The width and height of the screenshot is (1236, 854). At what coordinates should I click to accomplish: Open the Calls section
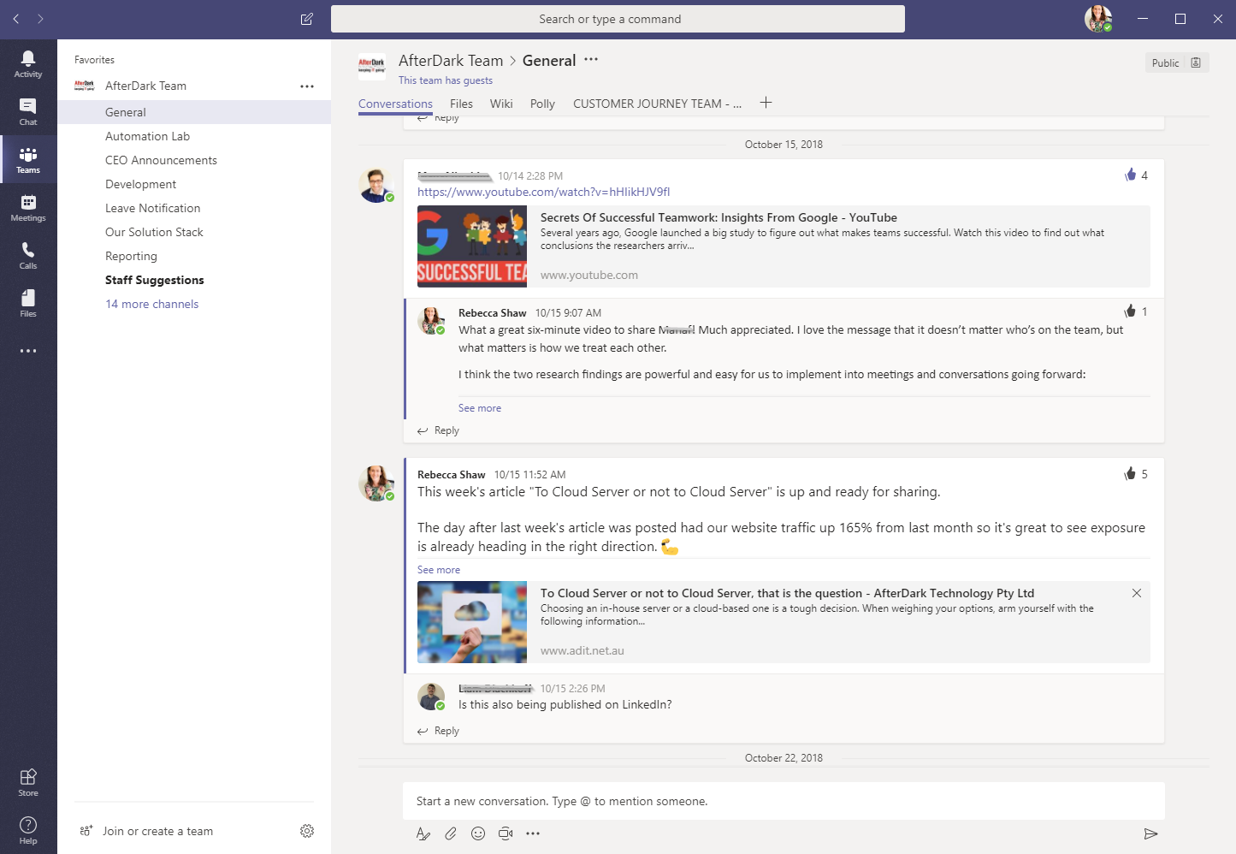click(28, 253)
